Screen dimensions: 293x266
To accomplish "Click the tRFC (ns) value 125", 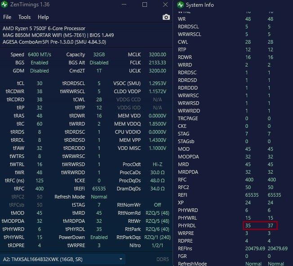I will (x=40, y=180).
